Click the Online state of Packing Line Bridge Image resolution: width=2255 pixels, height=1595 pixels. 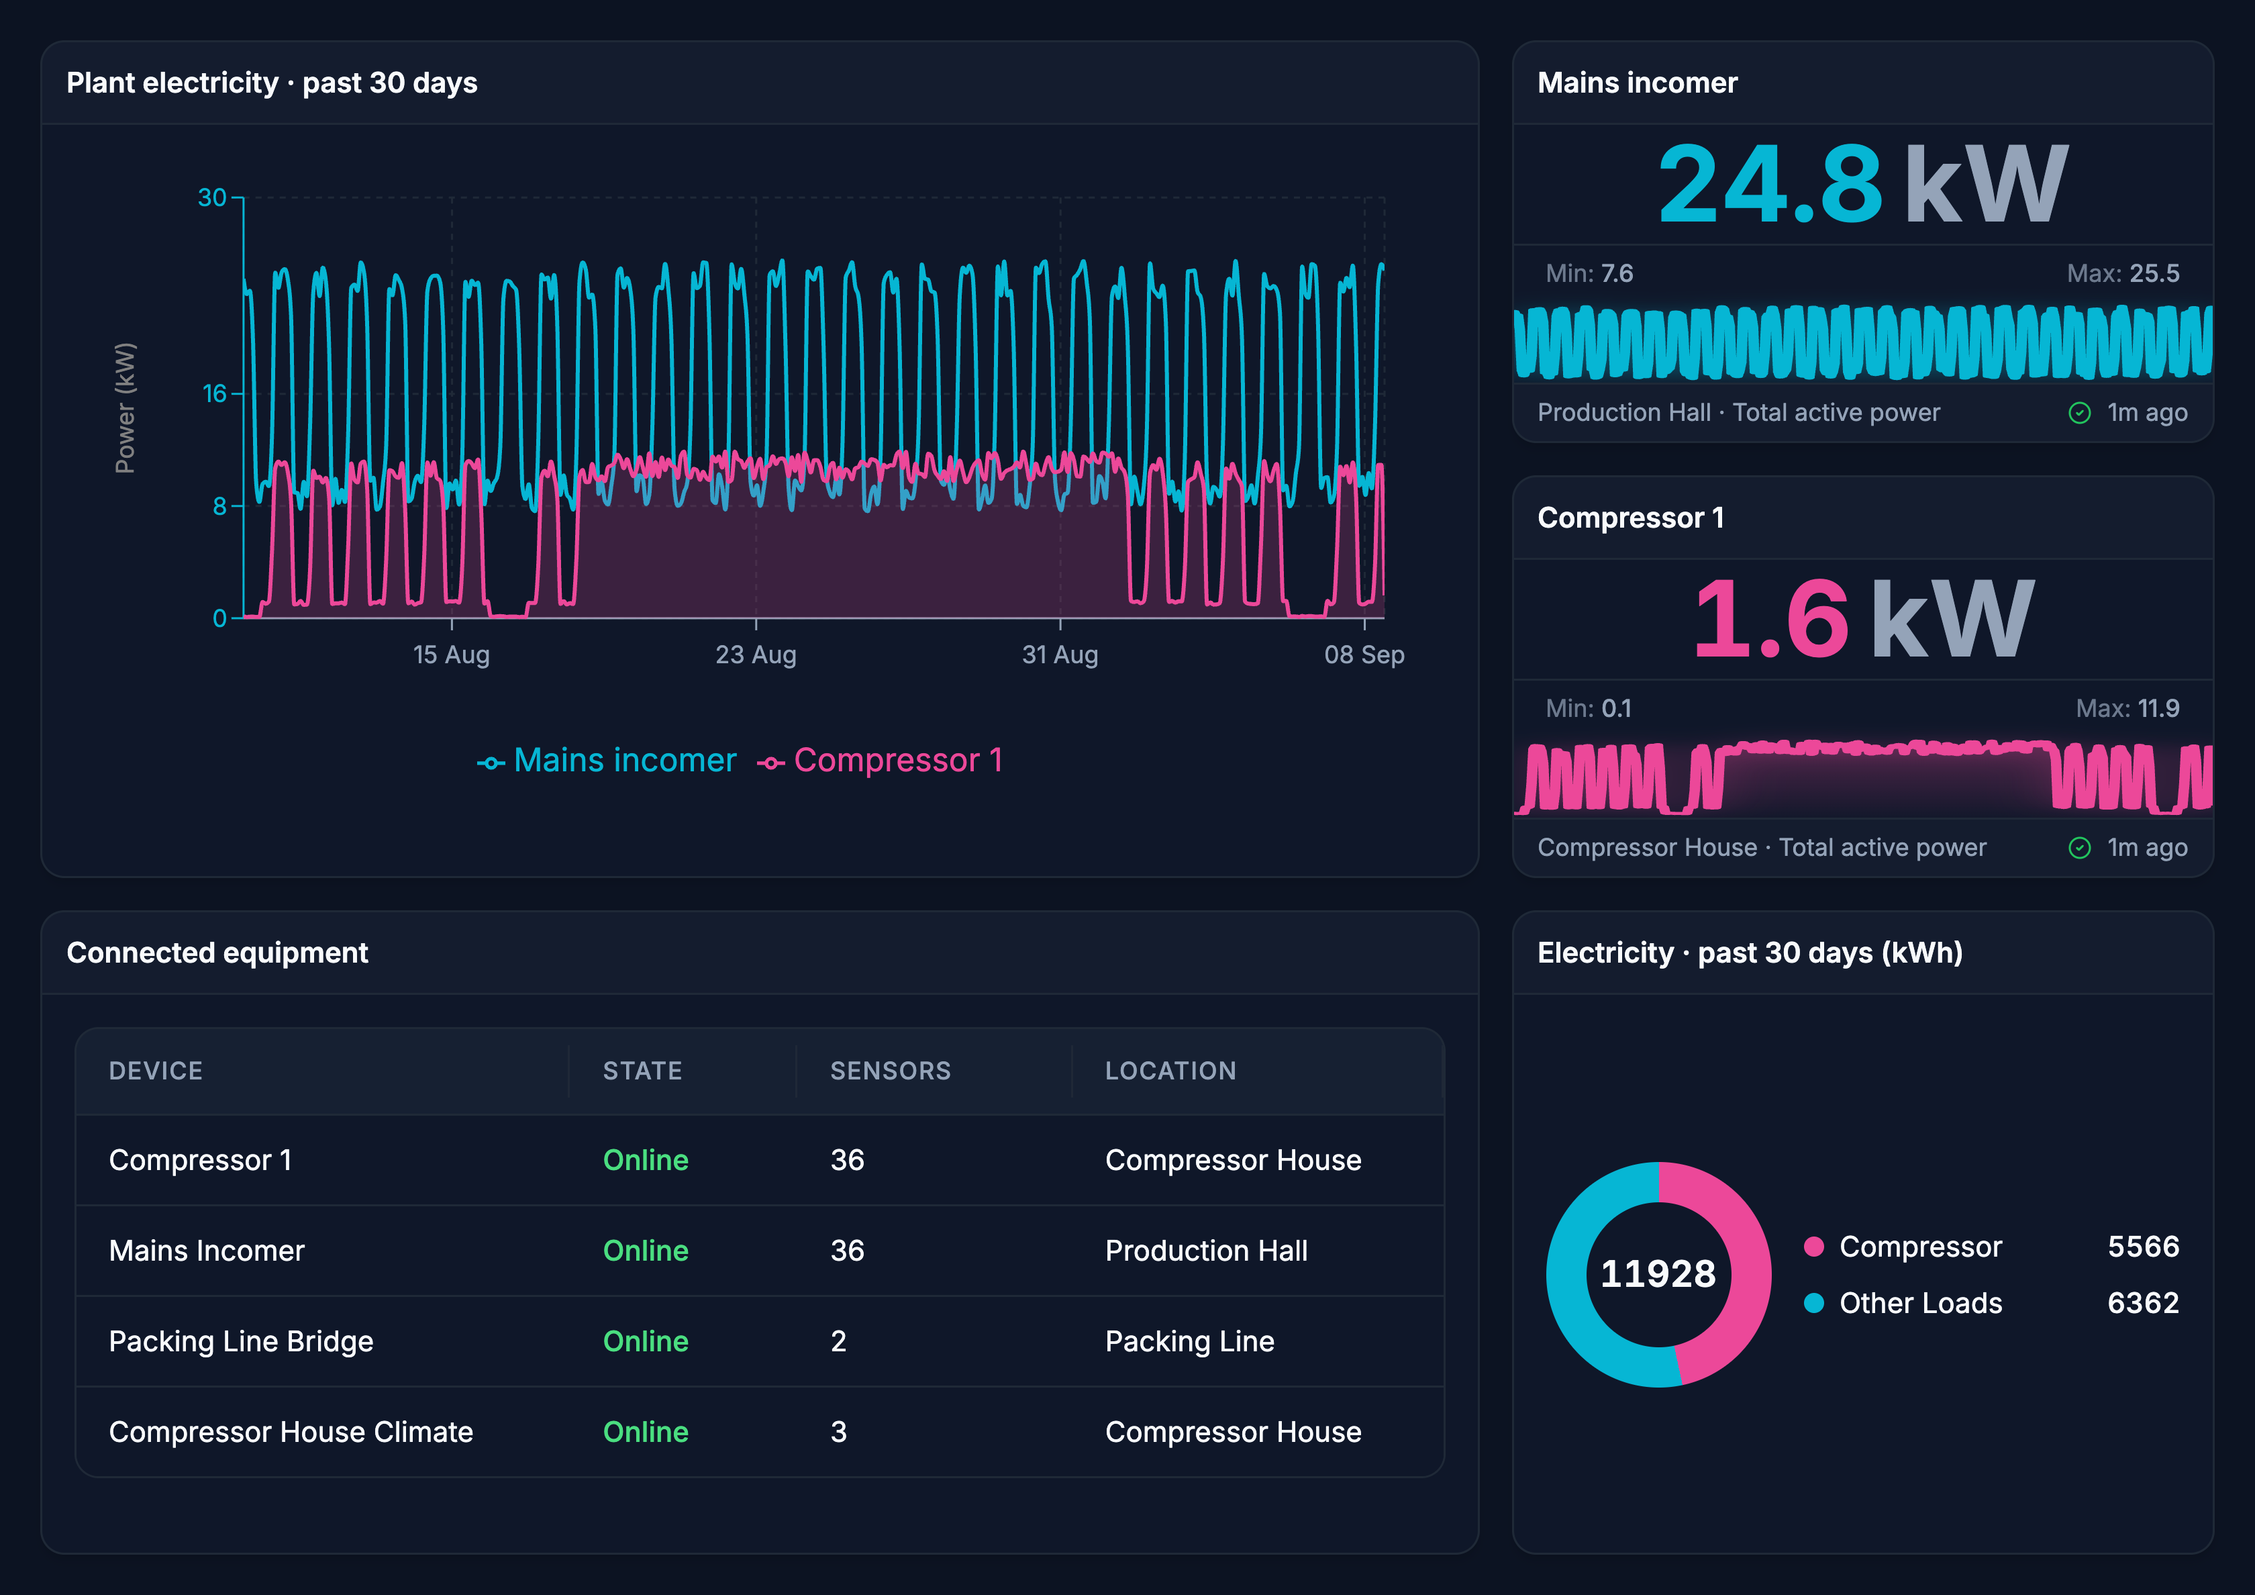point(645,1341)
